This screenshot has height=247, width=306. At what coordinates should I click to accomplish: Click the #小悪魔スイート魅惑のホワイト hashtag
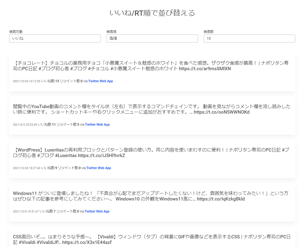click(144, 69)
